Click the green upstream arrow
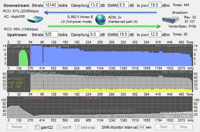The height and width of the screenshot is (132, 200). (x=104, y=26)
